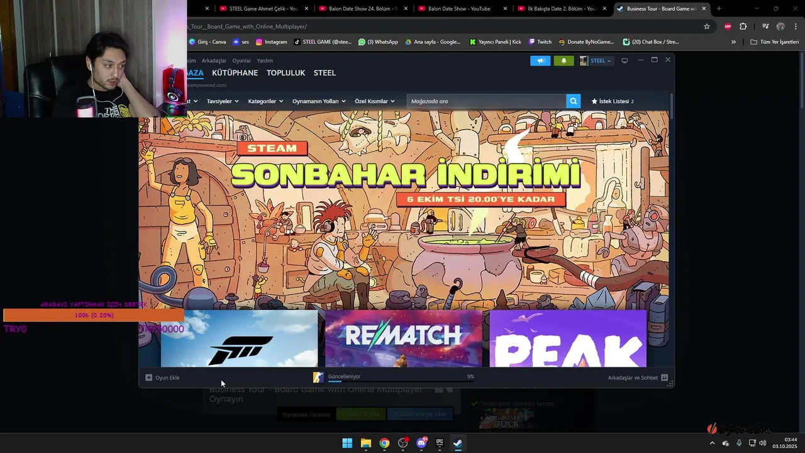The height and width of the screenshot is (453, 805).
Task: Switch to İlk Bakışta Date 2. Bölüm tab
Action: [x=562, y=9]
